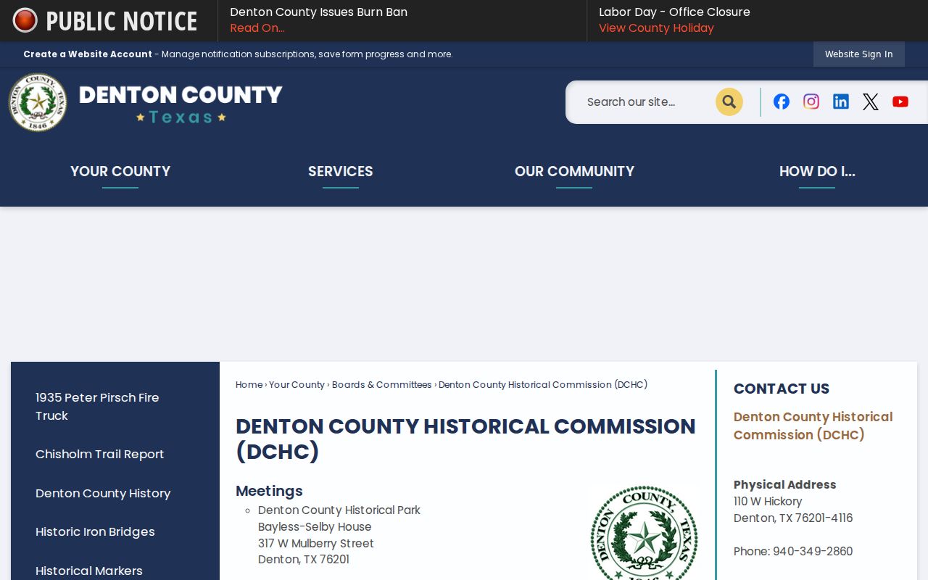The height and width of the screenshot is (580, 928).
Task: Click the Denton County Issues Burn Ban headline
Action: pos(319,12)
